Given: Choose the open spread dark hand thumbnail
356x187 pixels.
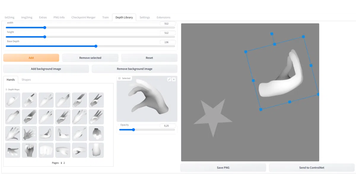Looking at the screenshot, I should 29,134.
